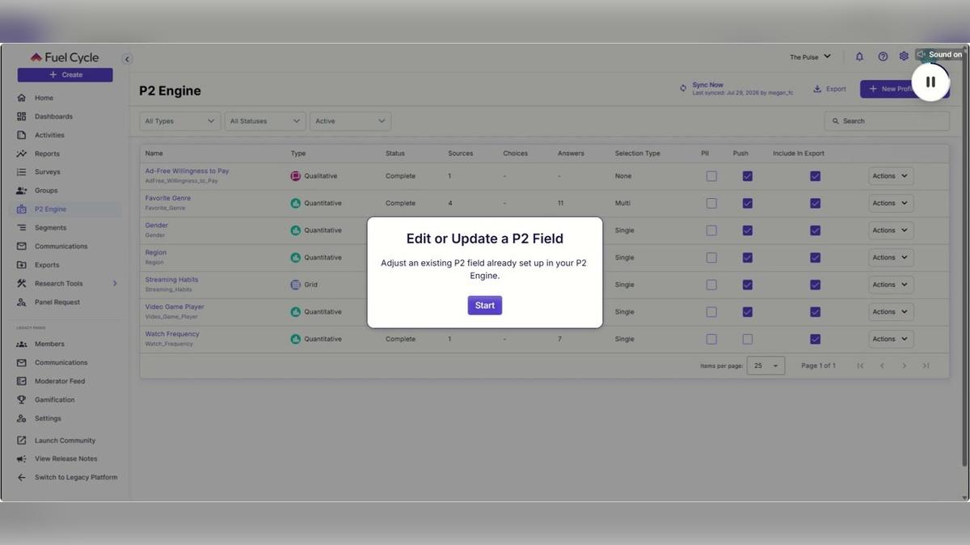
Task: Click the Gamification trophy icon
Action: [x=22, y=400]
